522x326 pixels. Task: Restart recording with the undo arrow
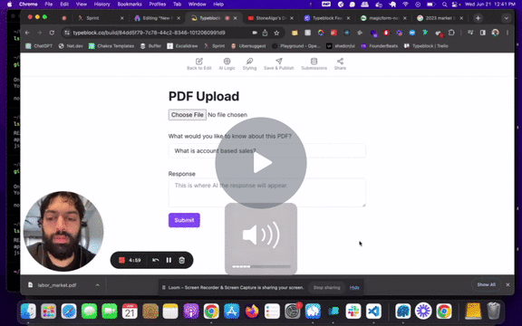[x=156, y=260]
